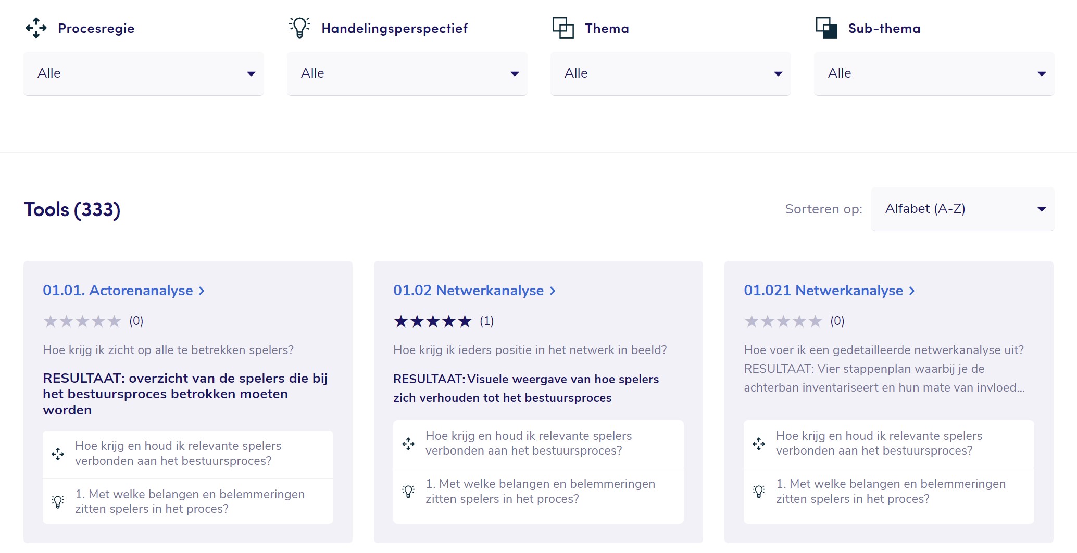1077x553 pixels.
Task: Click arrows icon in 01.021 Netwerkanalyse card
Action: [x=759, y=444]
